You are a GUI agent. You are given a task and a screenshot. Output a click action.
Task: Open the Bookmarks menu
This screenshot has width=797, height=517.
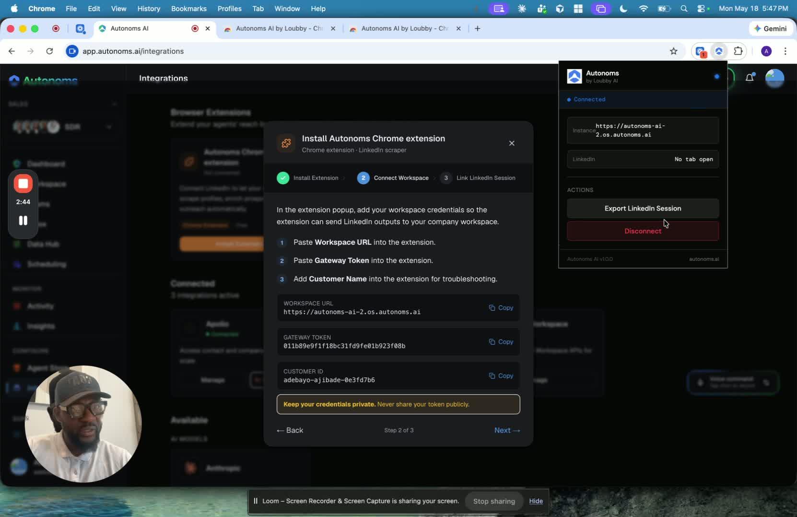pyautogui.click(x=189, y=8)
